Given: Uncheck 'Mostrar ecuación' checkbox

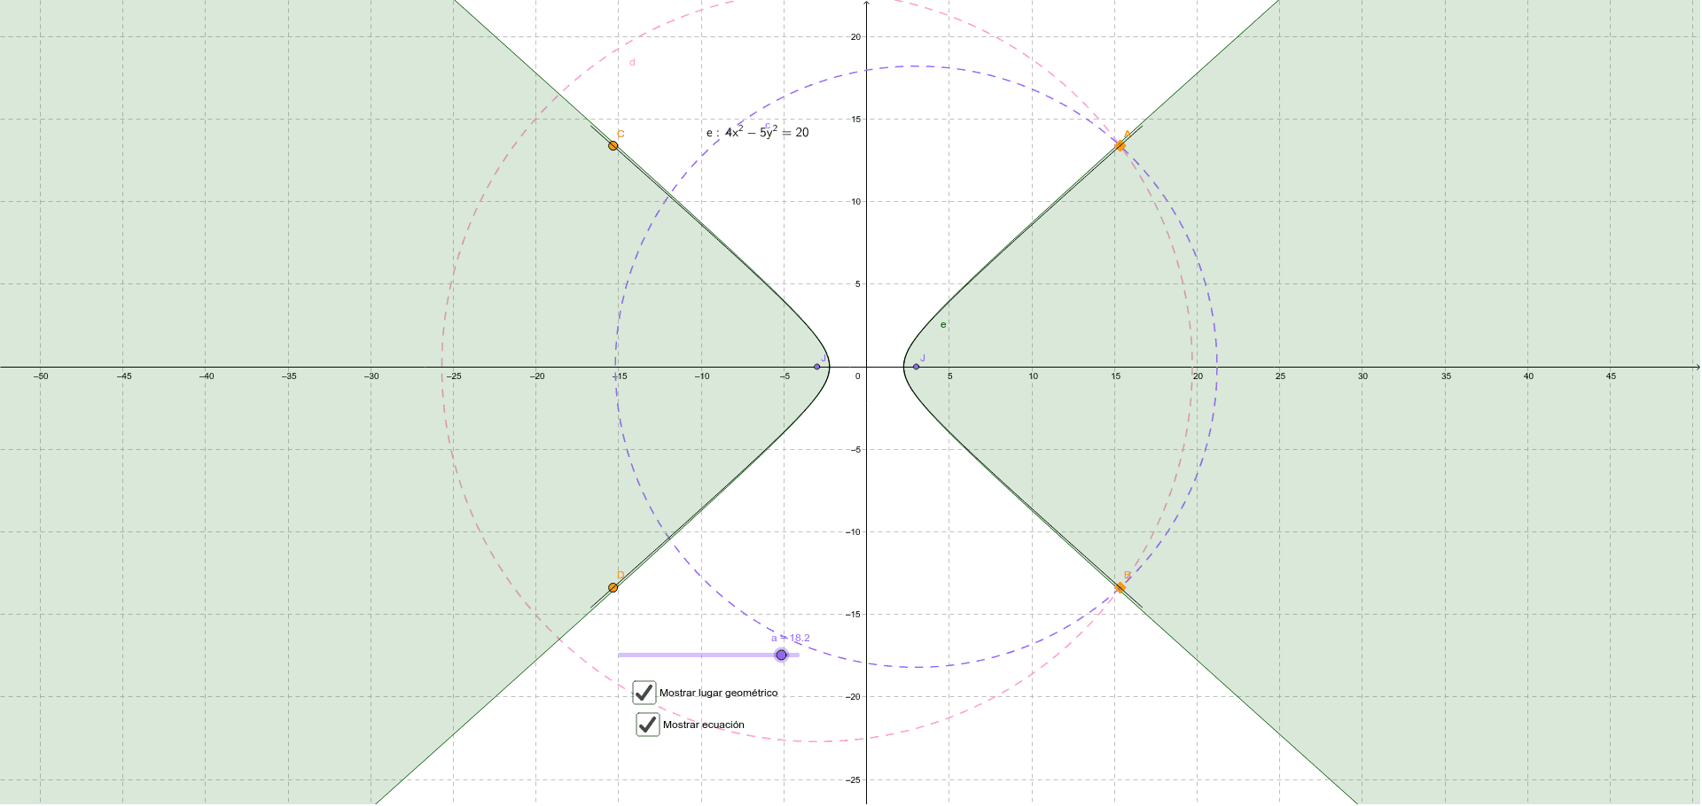Looking at the screenshot, I should 648,725.
